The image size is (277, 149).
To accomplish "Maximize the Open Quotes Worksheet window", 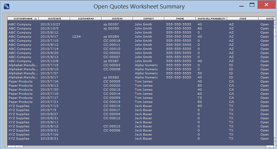I will pos(252,5).
